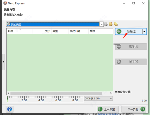150x115 pixels.
Task: Sort by the 修改日期 column header
Action: click(x=78, y=31)
